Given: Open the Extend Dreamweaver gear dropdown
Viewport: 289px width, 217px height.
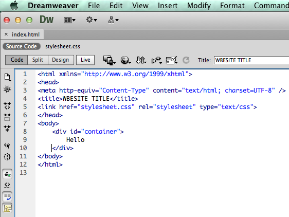Looking at the screenshot, I should pos(92,20).
